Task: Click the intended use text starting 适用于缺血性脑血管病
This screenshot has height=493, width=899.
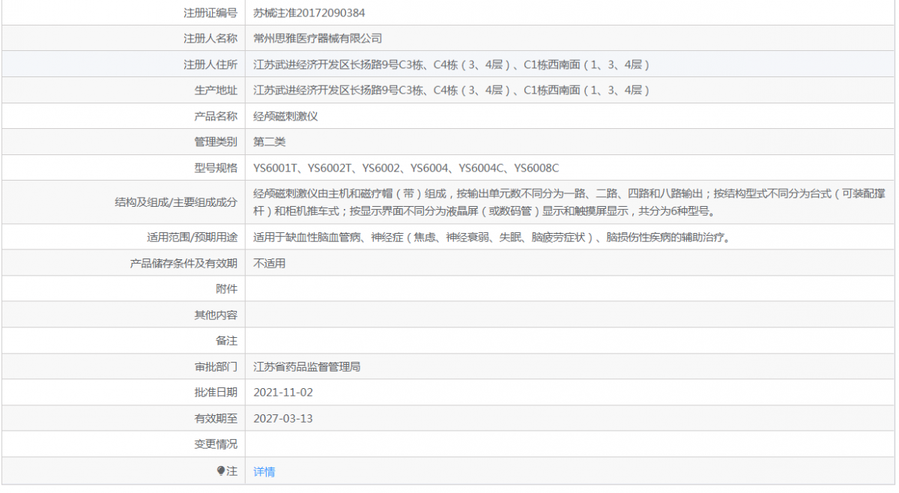Action: pos(491,238)
